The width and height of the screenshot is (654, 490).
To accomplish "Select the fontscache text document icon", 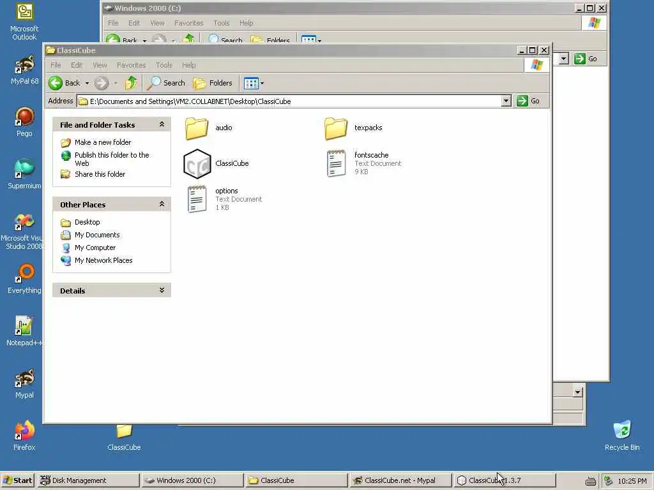I will 336,163.
